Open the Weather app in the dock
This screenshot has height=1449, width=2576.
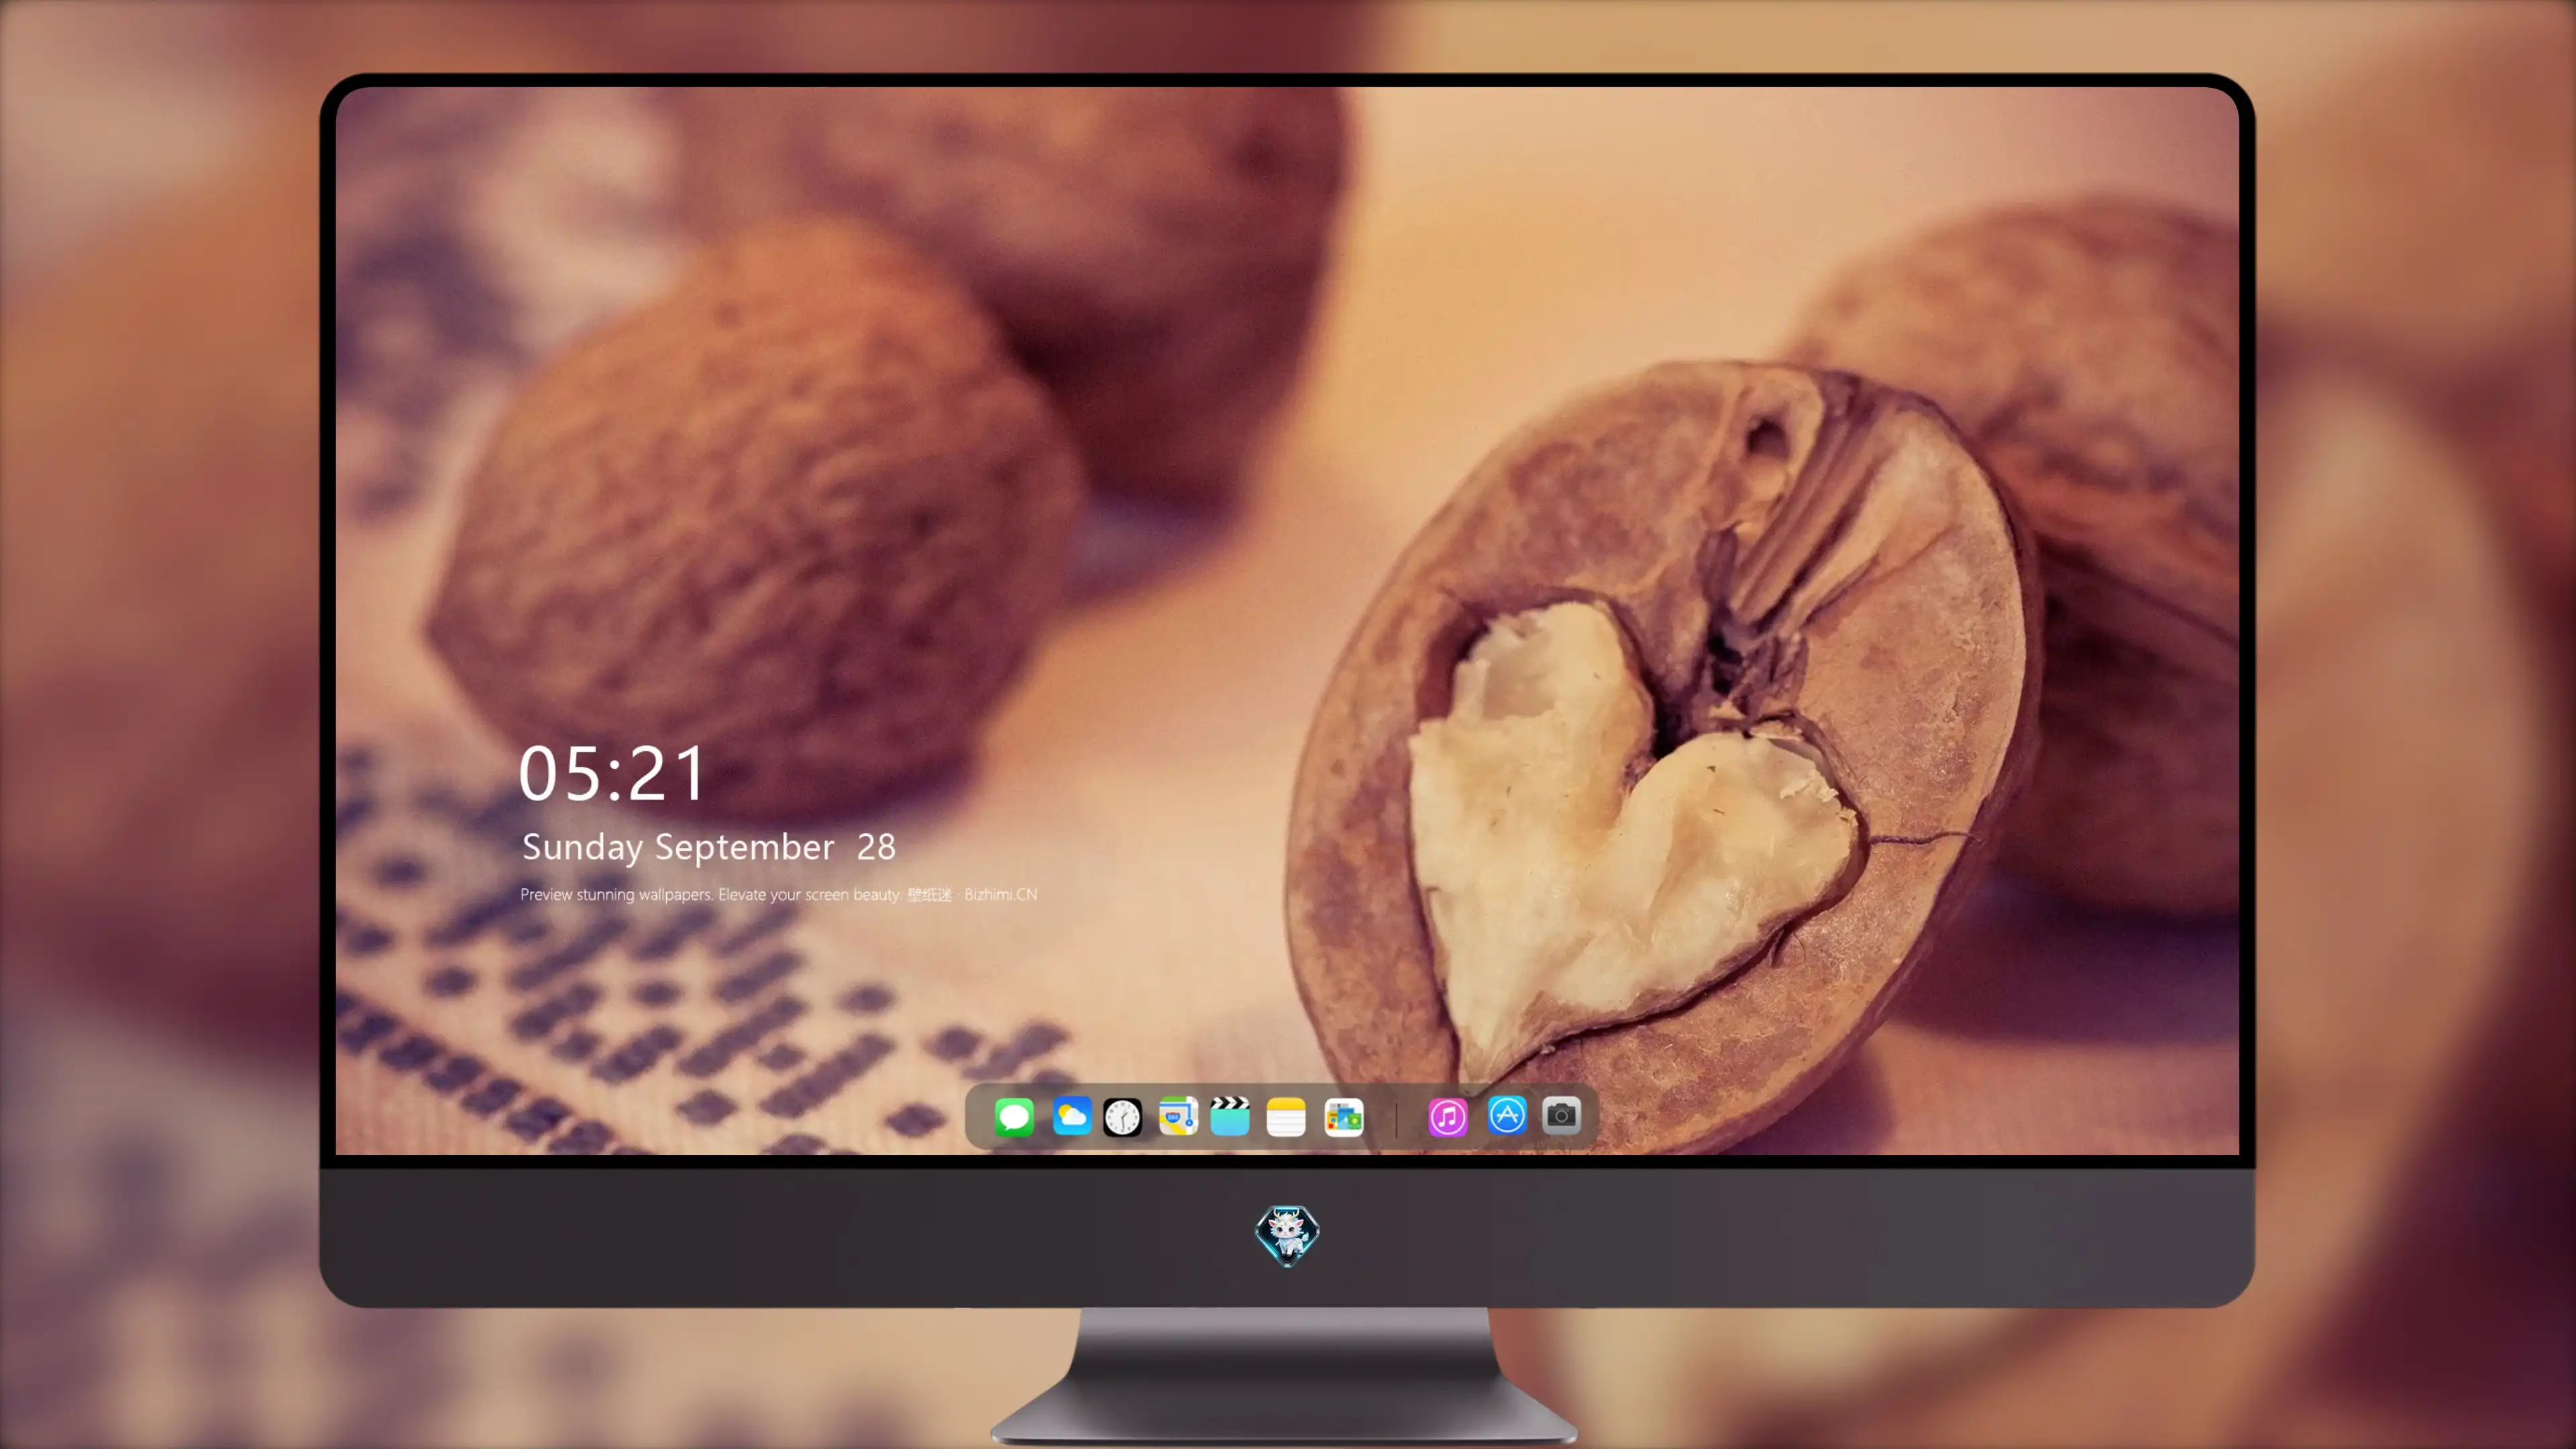pos(1072,1116)
